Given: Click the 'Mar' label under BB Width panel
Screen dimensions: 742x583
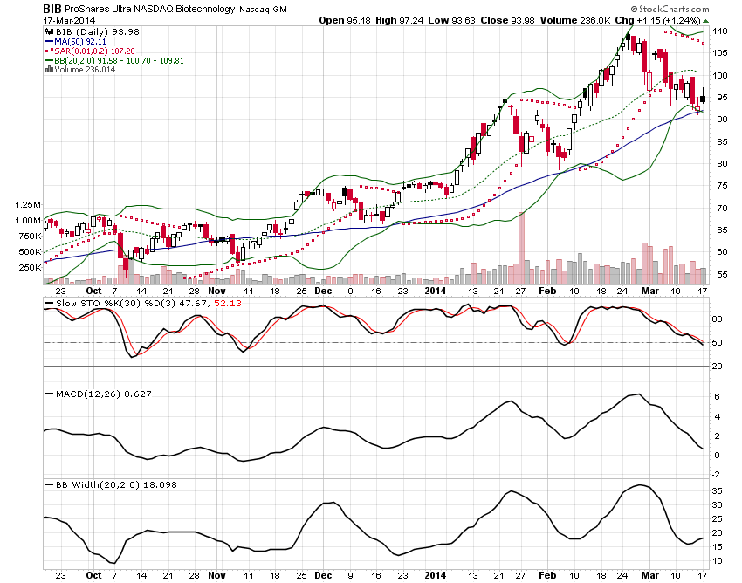Looking at the screenshot, I should click(x=649, y=575).
